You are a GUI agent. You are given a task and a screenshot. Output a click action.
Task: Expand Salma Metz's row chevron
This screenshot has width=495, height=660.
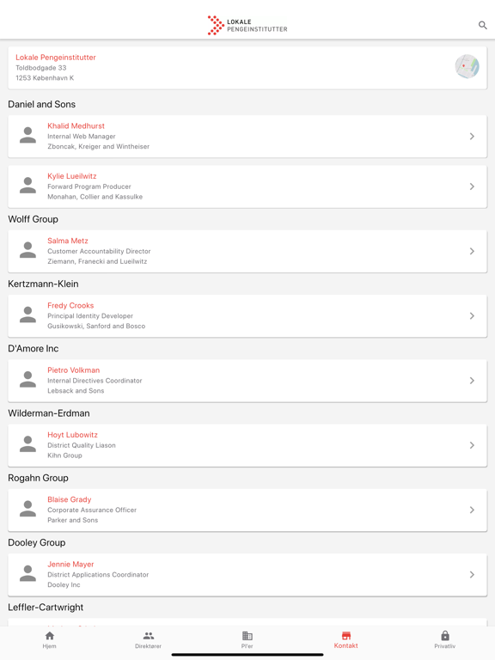472,251
